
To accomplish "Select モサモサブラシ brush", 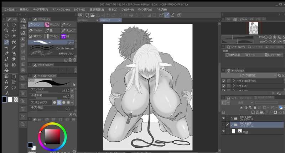I will pos(51,53).
